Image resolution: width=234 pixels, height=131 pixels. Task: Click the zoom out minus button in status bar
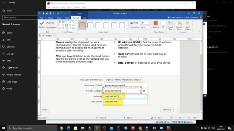(171, 118)
